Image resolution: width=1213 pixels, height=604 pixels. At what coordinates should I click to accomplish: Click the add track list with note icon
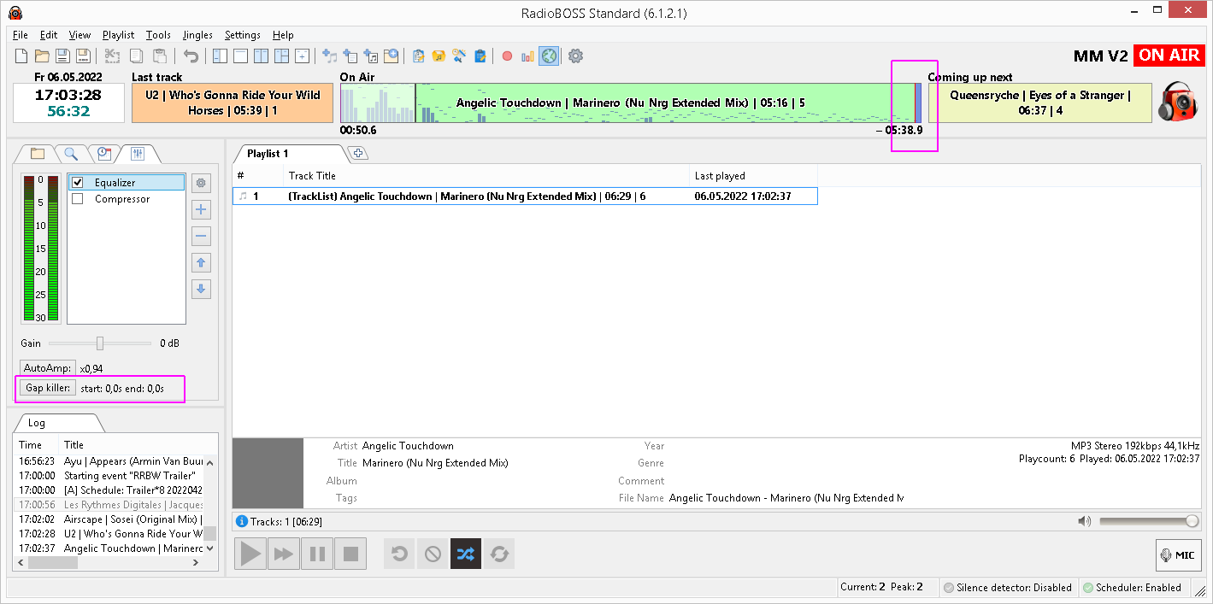[371, 56]
